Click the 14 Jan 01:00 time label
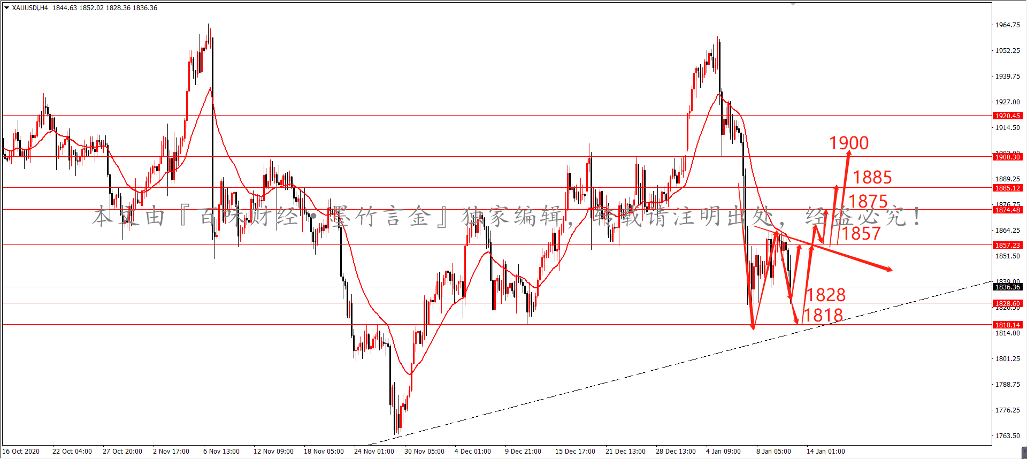This screenshot has height=459, width=1027. point(825,452)
